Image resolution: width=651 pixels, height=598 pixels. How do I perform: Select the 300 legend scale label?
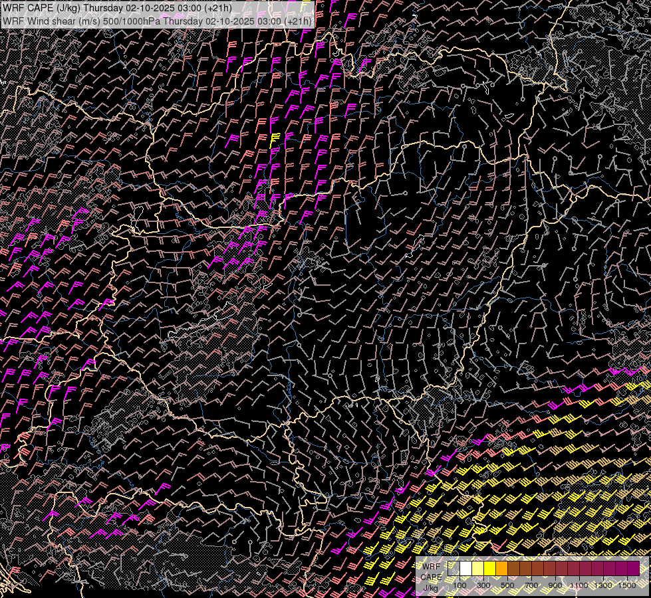click(x=484, y=585)
